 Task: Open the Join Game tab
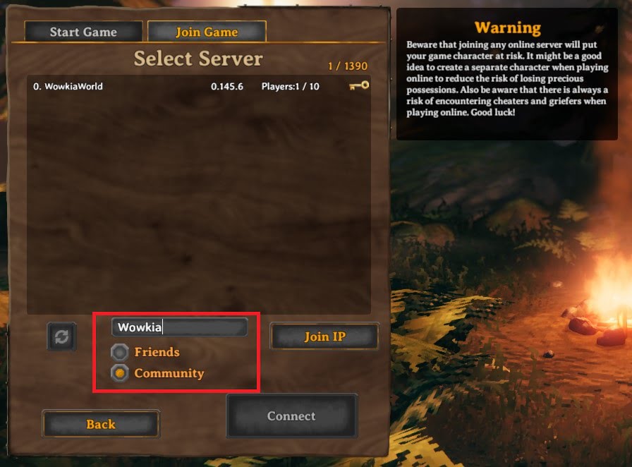coord(207,32)
